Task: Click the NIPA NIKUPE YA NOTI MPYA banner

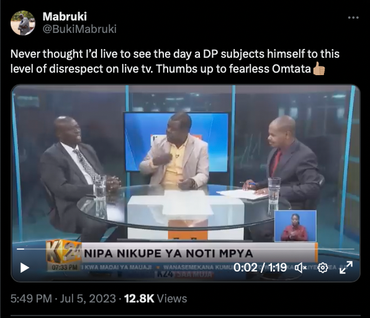Action: 168,253
